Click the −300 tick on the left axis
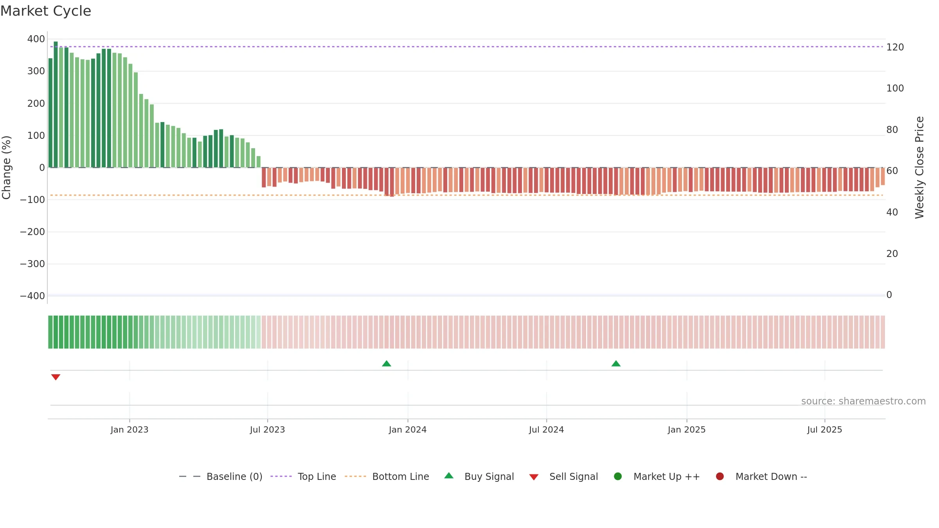Viewport: 939px width, 528px height. [32, 264]
